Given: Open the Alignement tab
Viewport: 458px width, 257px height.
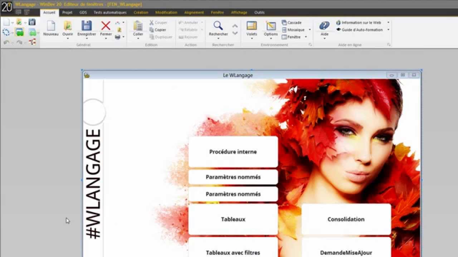Looking at the screenshot, I should tap(194, 12).
